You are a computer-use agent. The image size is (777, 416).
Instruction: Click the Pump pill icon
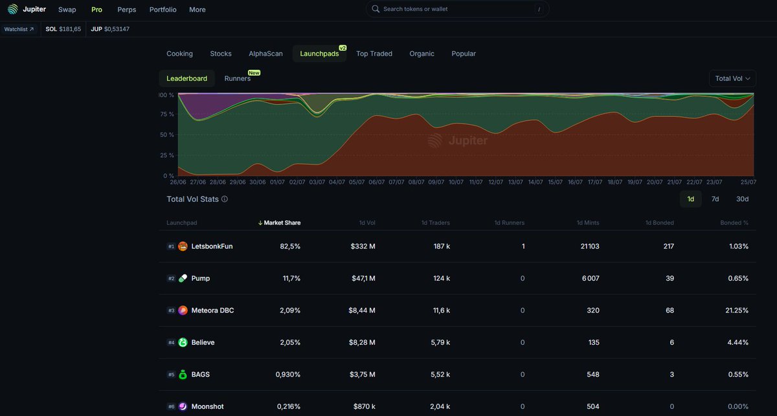click(x=183, y=278)
